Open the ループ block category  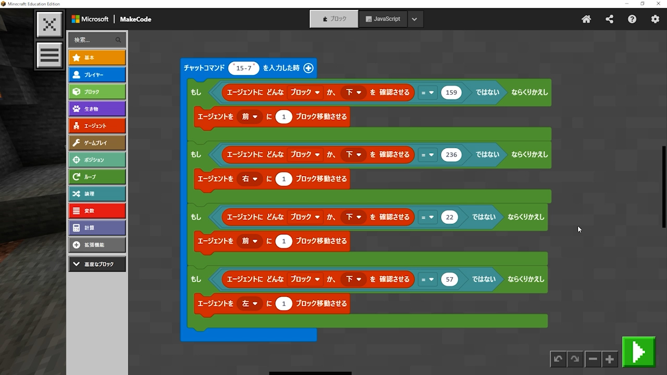click(x=97, y=177)
